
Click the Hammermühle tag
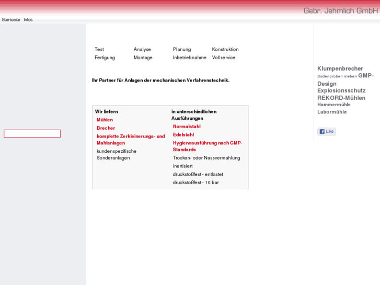tap(334, 105)
